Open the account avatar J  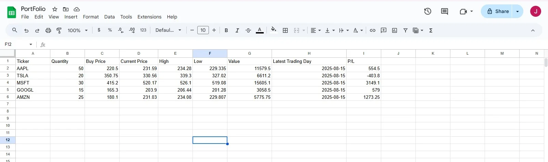[x=536, y=11]
